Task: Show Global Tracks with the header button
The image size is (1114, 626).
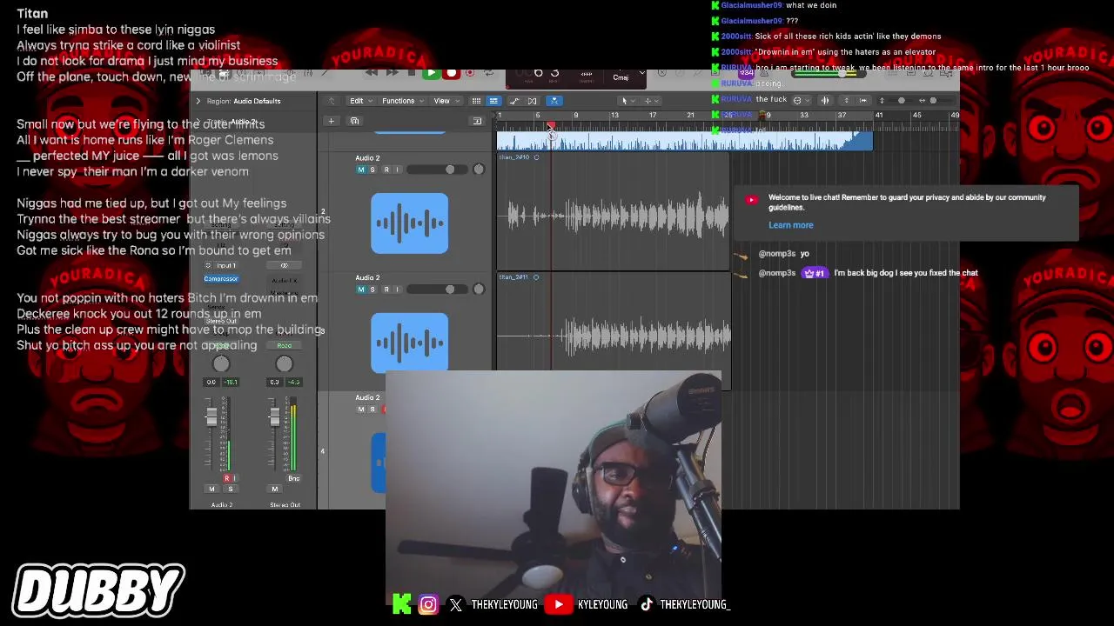Action: coord(477,121)
